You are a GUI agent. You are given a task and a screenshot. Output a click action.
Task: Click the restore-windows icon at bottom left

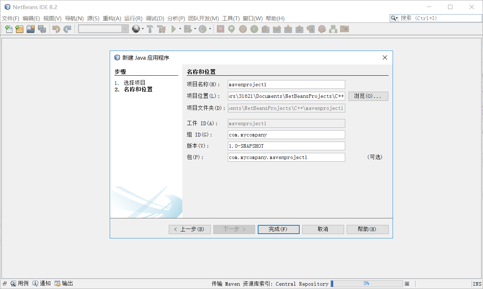tap(5, 284)
